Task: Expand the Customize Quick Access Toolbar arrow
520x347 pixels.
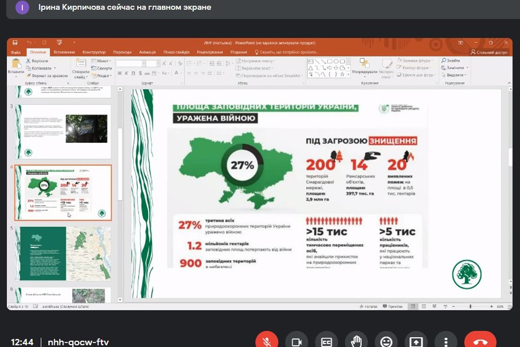Action: pos(74,42)
